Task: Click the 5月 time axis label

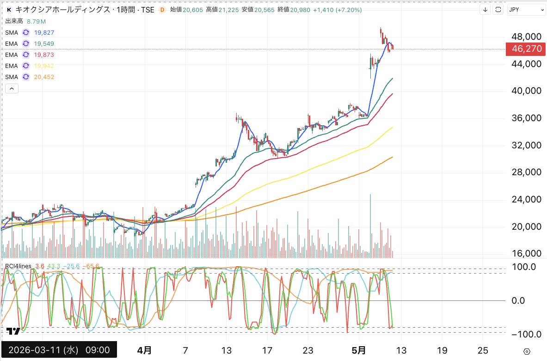Action: 359,350
